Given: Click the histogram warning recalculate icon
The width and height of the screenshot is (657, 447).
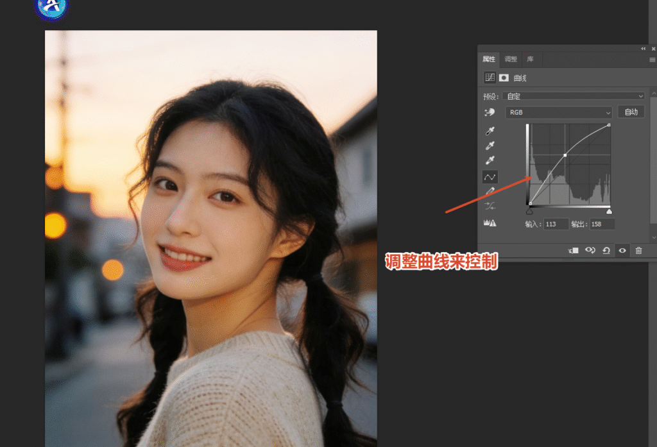Looking at the screenshot, I should [490, 223].
